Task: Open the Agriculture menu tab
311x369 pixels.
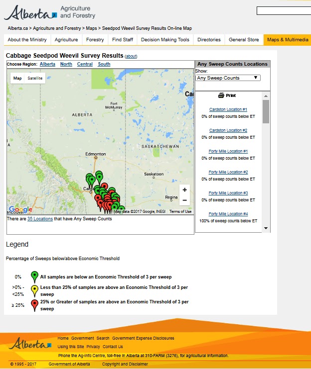Action: [66, 40]
